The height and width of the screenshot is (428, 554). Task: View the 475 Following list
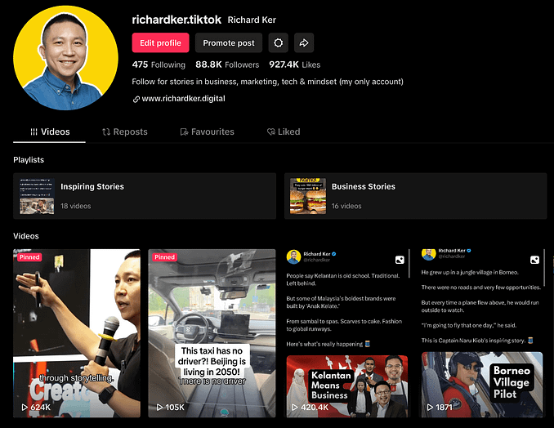pyautogui.click(x=159, y=65)
